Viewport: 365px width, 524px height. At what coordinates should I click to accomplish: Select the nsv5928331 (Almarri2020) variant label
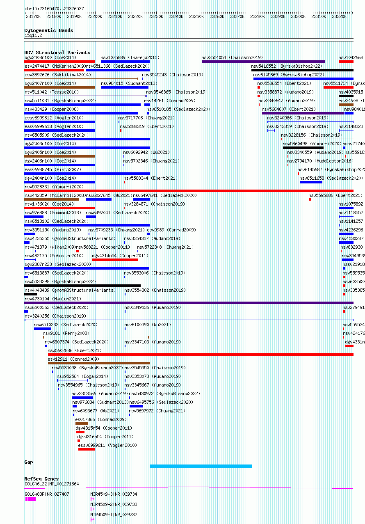[x=54, y=187]
